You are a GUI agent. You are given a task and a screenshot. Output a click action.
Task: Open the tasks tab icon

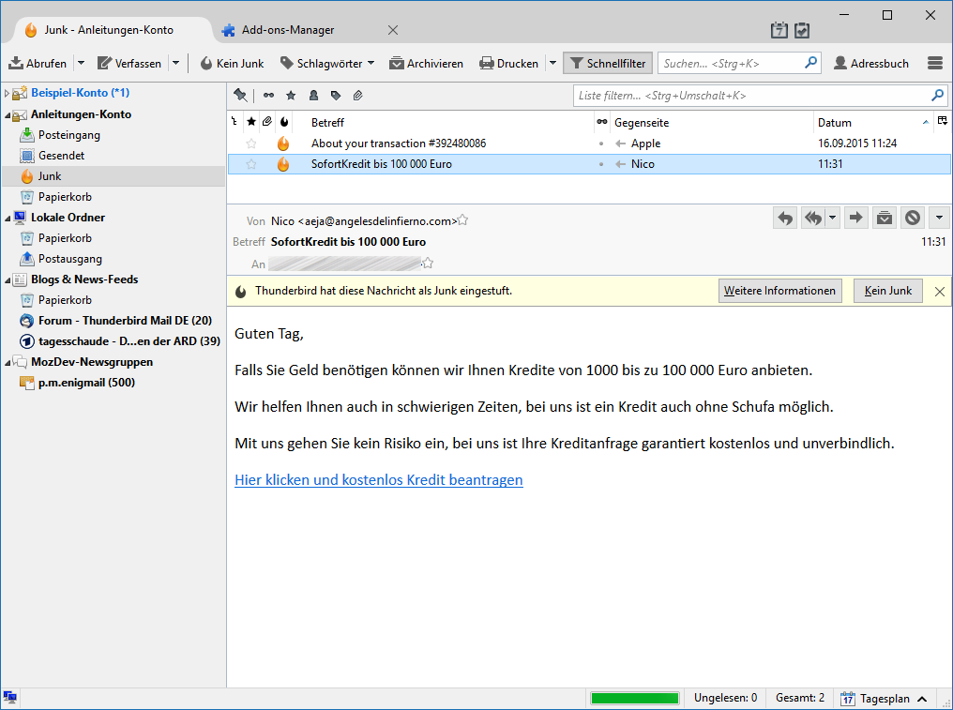point(802,30)
